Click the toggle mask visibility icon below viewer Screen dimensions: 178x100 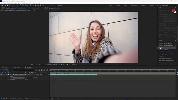(52, 64)
